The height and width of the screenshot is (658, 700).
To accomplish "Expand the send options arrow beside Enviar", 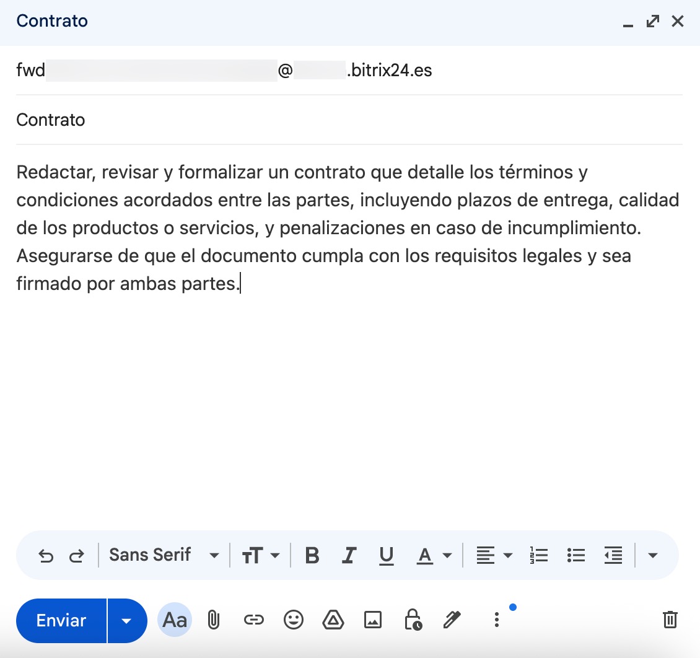I will [x=127, y=621].
